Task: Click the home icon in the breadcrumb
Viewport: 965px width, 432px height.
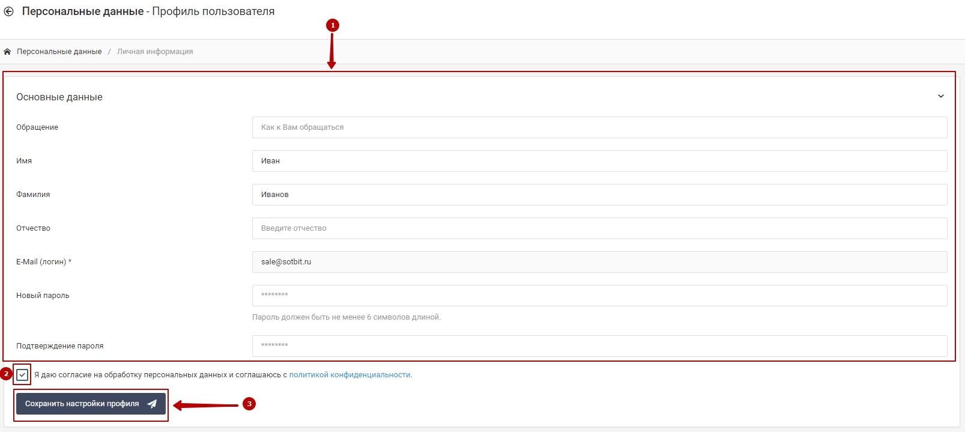Action: click(x=7, y=52)
